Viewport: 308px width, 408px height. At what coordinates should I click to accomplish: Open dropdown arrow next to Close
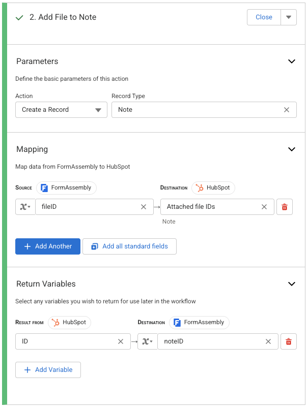[288, 17]
